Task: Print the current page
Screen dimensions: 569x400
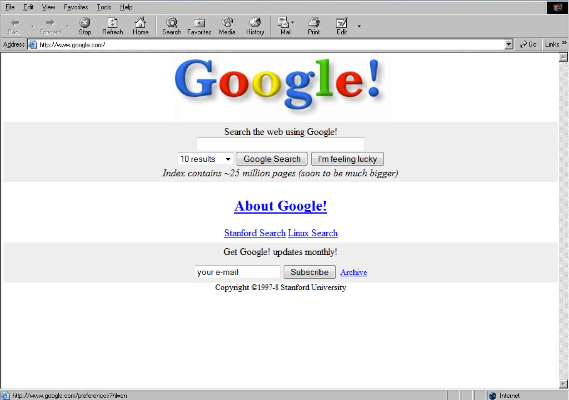Action: point(314,26)
